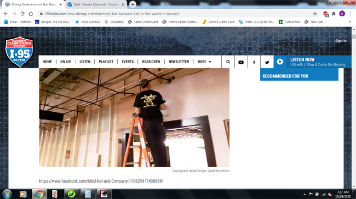Open the station's Twitter bird icon
Viewport: 356px width, 199px height.
click(x=267, y=62)
